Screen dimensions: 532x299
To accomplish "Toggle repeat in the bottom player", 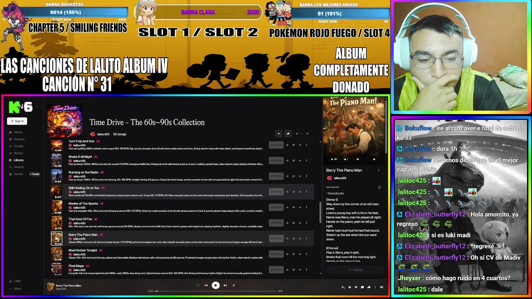I will tap(234, 285).
